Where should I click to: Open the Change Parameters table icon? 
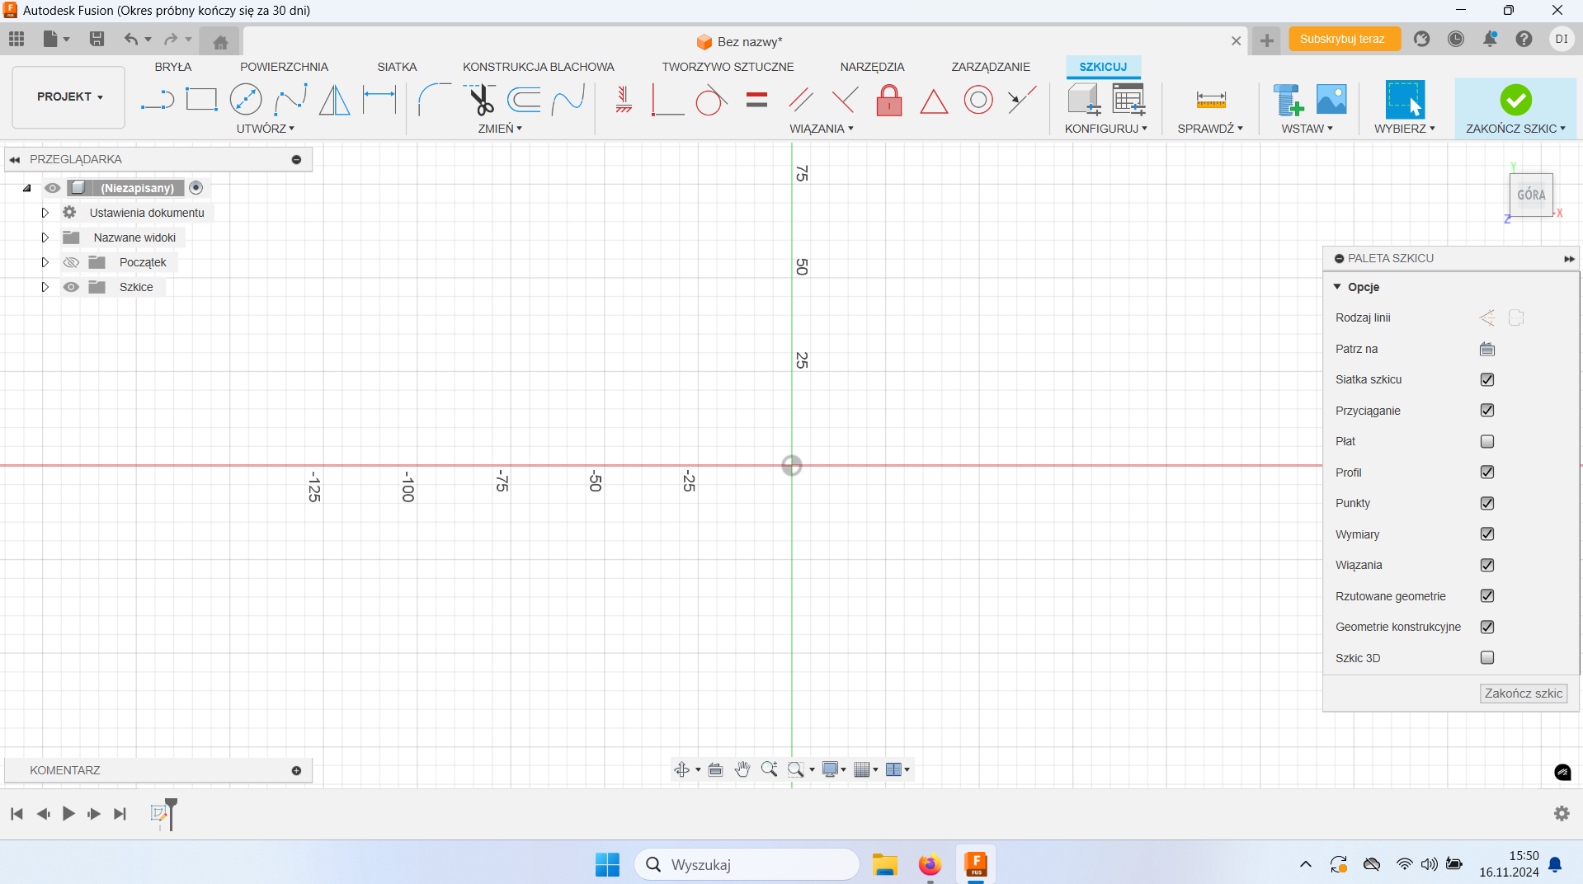pyautogui.click(x=1128, y=99)
